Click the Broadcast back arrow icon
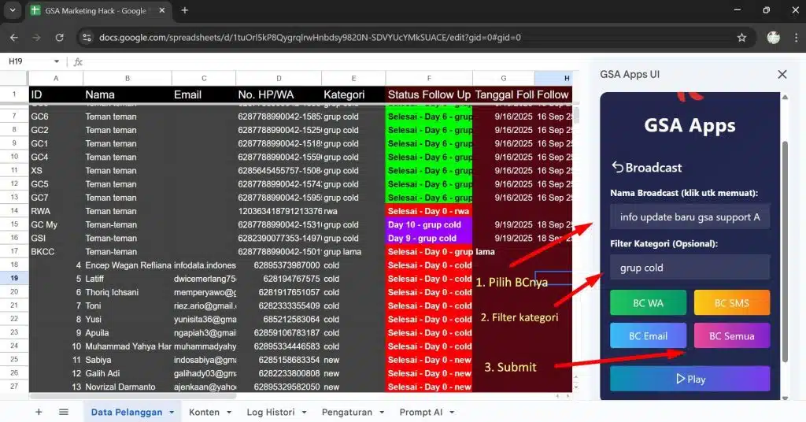 (x=617, y=167)
